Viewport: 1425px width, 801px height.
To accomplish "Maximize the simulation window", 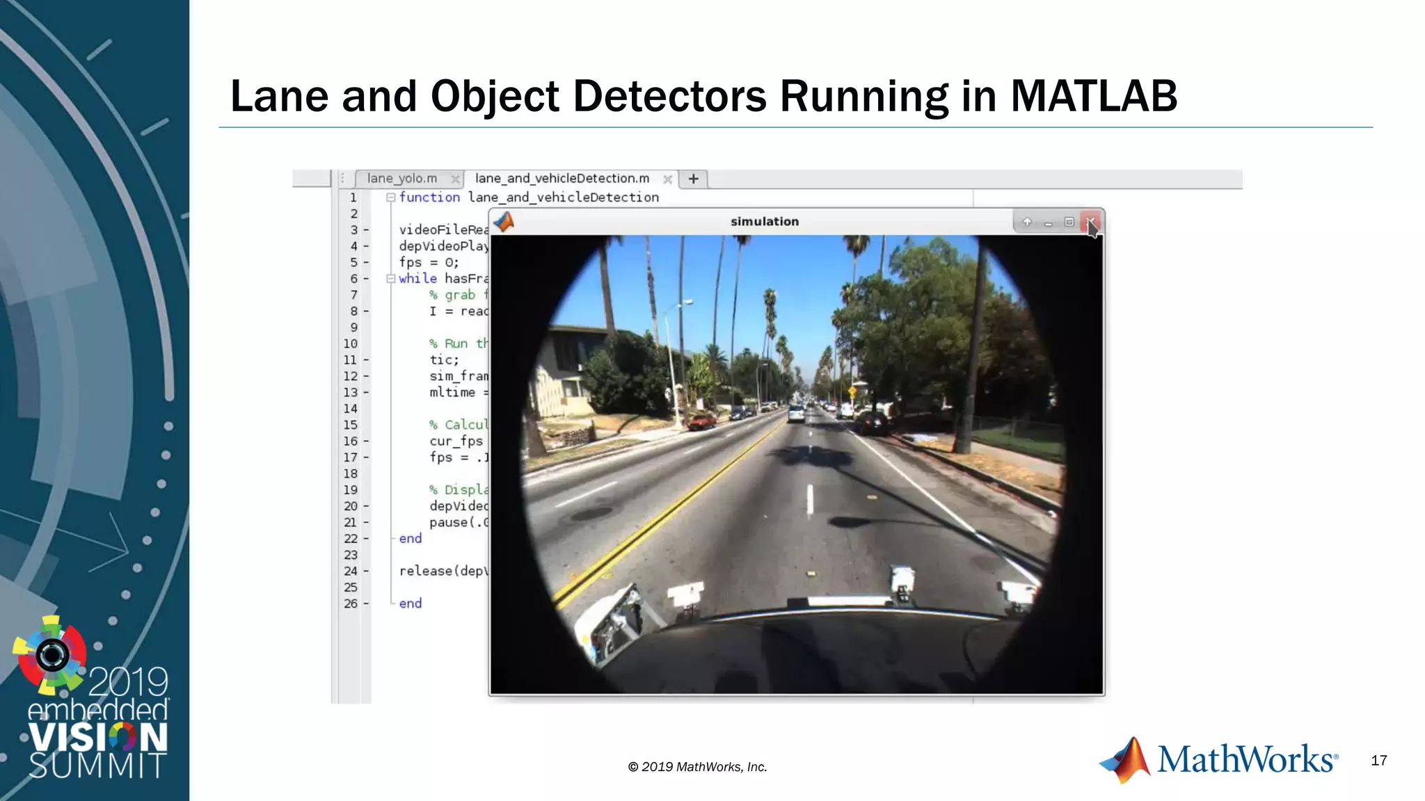I will [x=1069, y=222].
